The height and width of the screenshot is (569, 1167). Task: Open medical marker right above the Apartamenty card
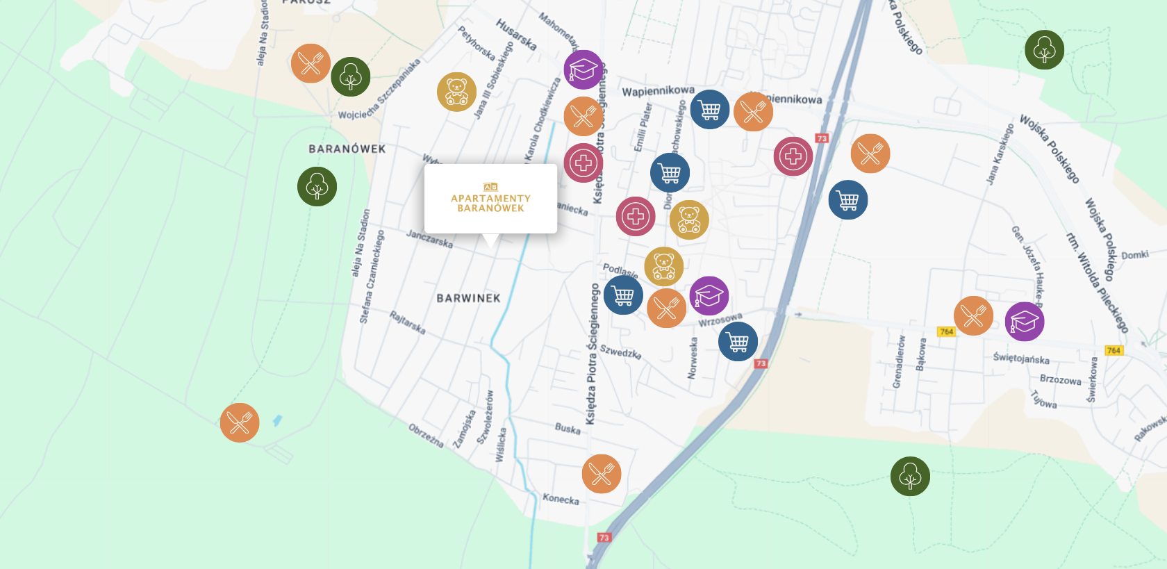[x=583, y=163]
